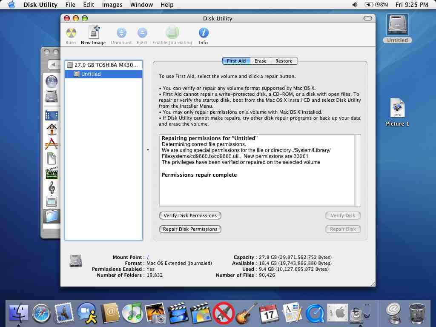Screen dimensions: 436x327
Task: Launch iTunes from the Dock
Action: [x=133, y=313]
